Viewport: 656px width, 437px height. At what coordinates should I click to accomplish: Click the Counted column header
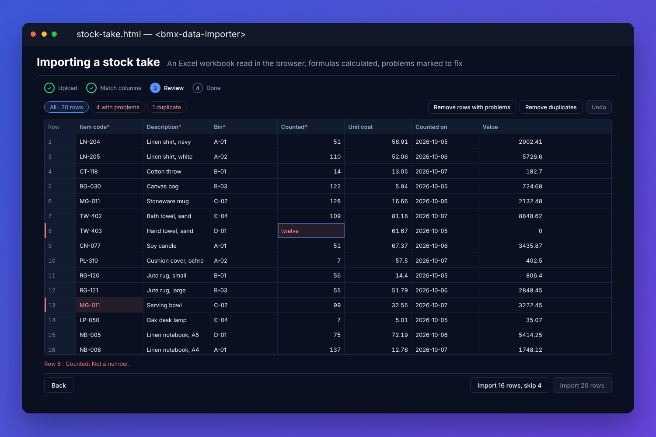tap(311, 127)
